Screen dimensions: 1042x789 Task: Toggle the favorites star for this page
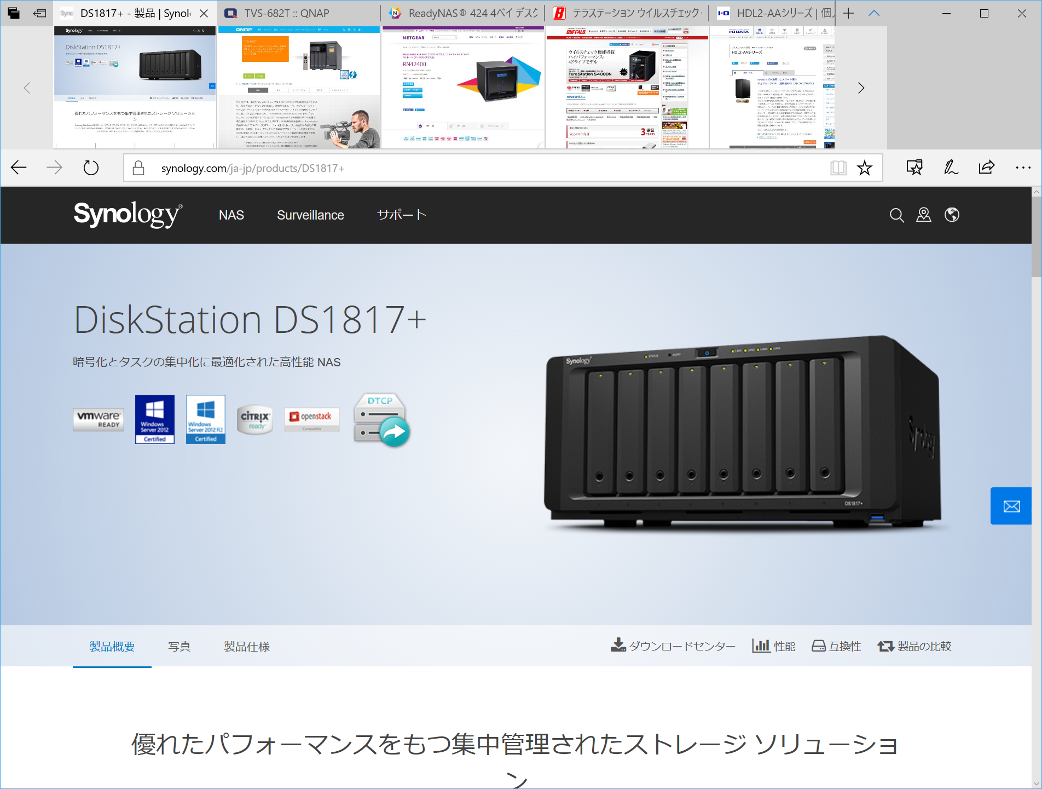pos(865,168)
